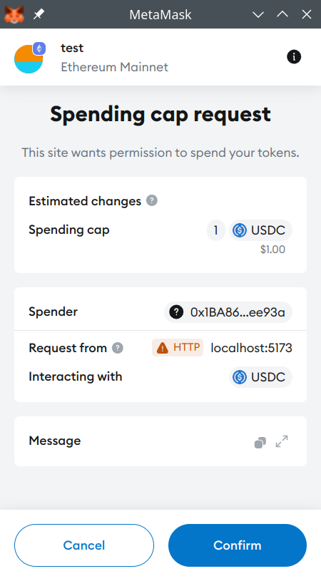
Task: Copy the message using the copy icon
Action: coord(260,442)
